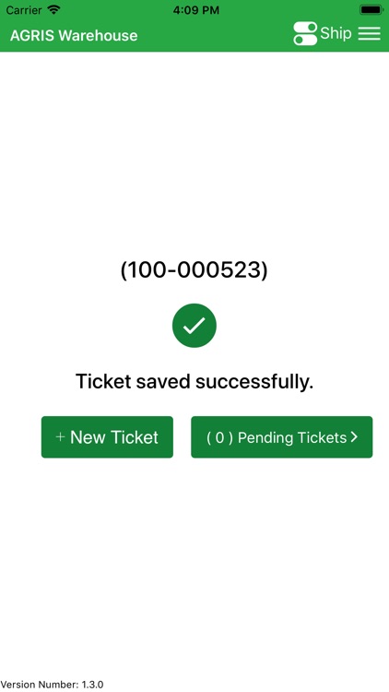
Task: Click the Version Number 1.3.0 text
Action: coord(52,685)
